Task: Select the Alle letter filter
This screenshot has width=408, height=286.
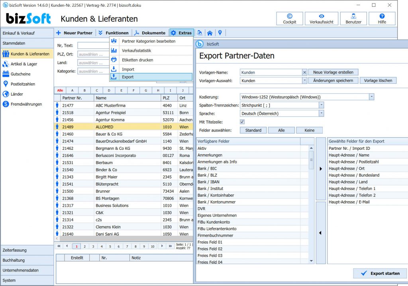Action: 60,90
